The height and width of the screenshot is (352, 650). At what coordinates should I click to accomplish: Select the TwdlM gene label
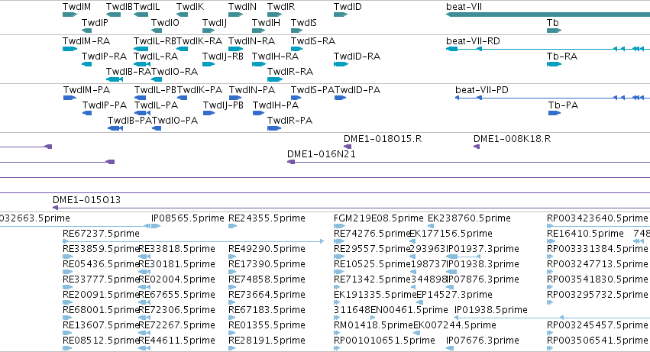[76, 7]
